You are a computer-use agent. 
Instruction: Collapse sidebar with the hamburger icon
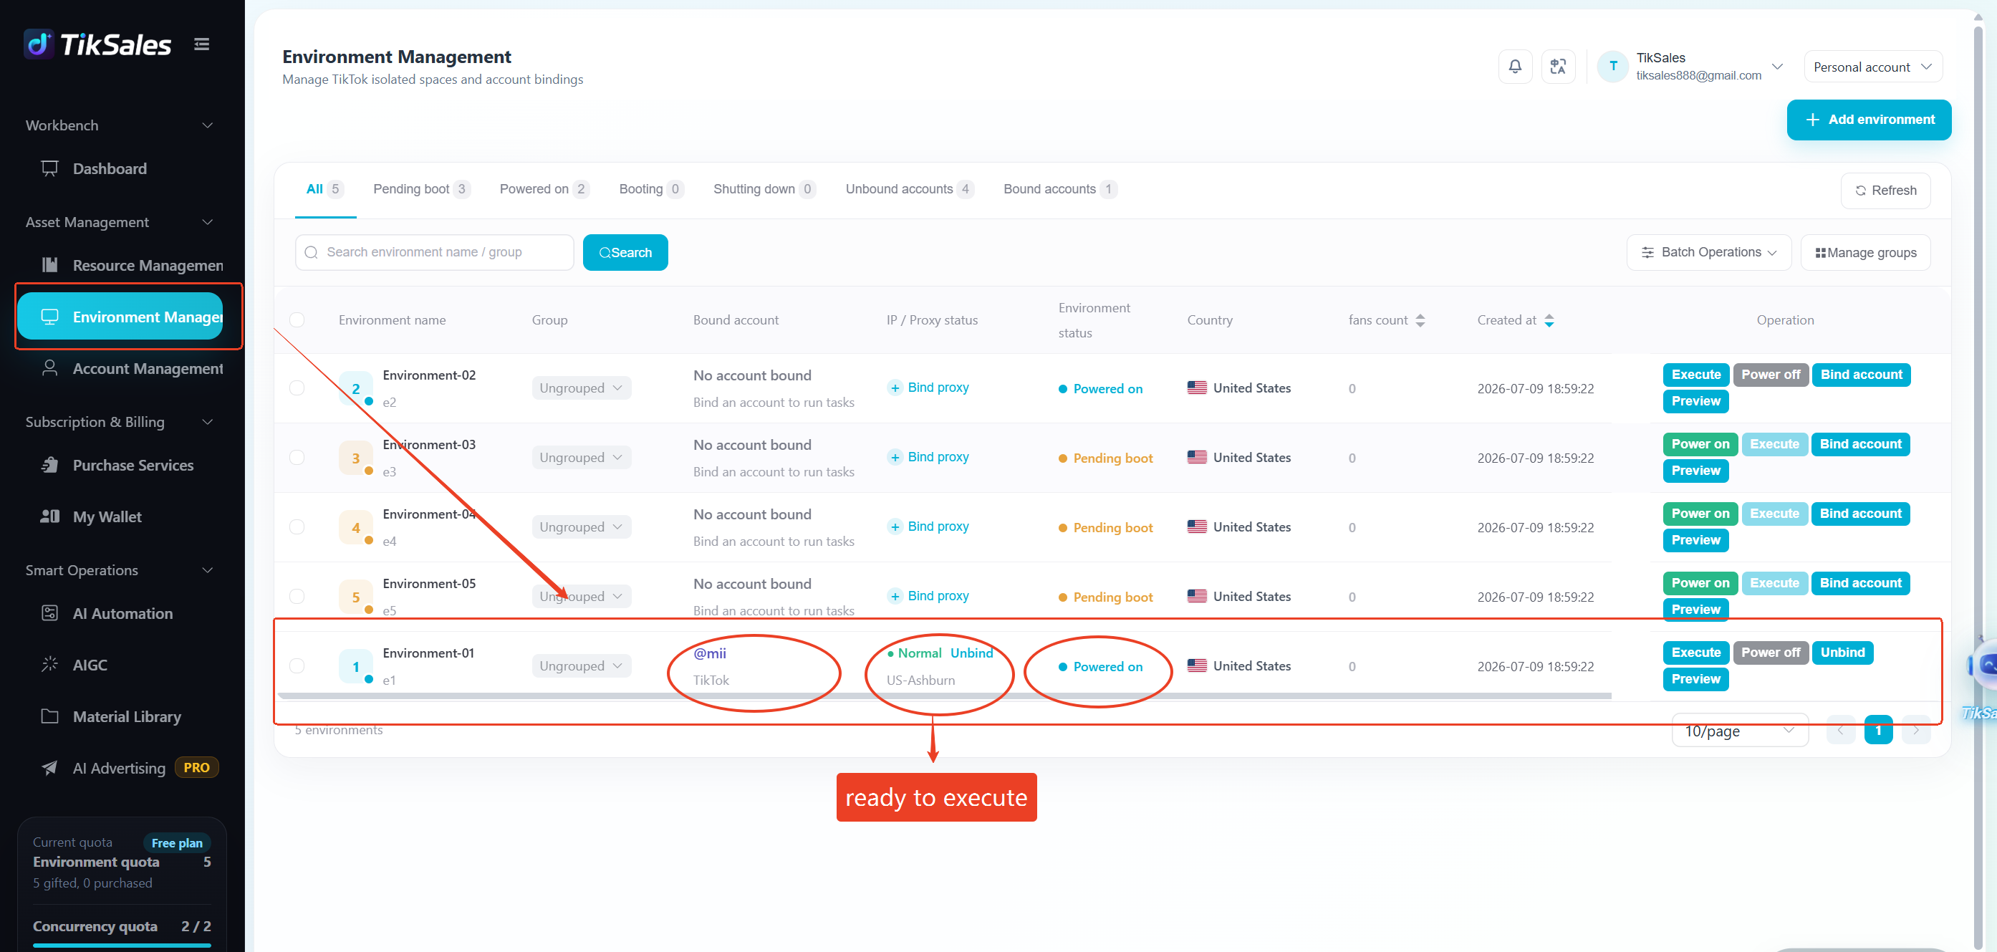pos(201,44)
